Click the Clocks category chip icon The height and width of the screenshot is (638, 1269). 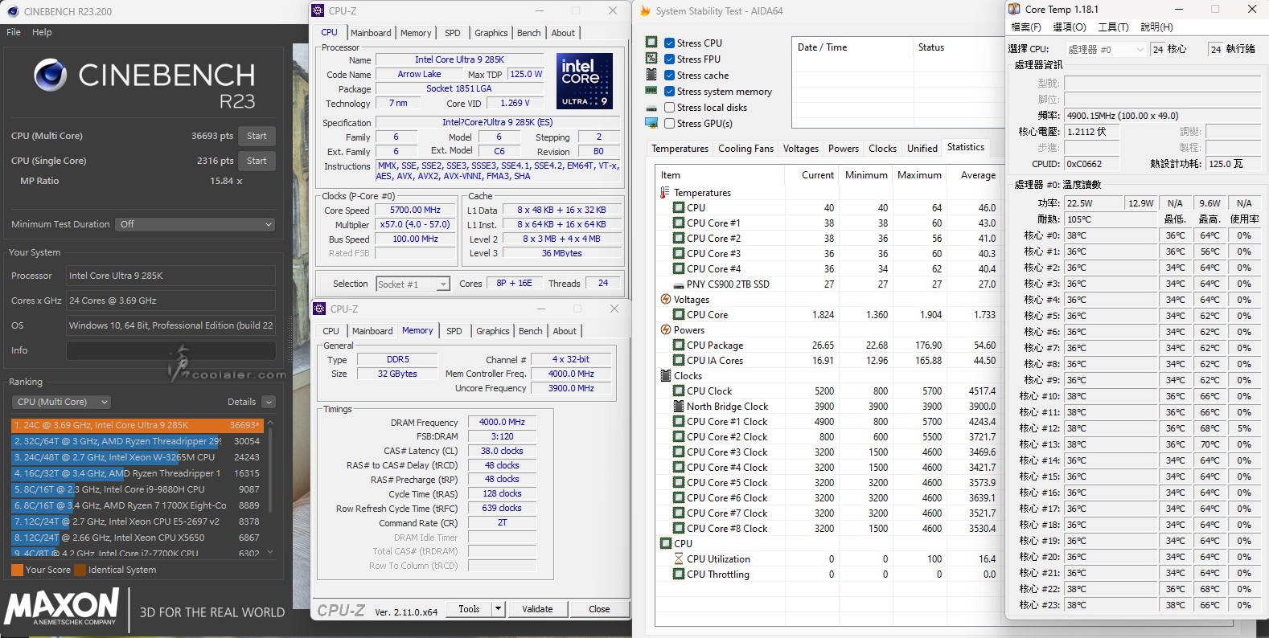pyautogui.click(x=666, y=375)
